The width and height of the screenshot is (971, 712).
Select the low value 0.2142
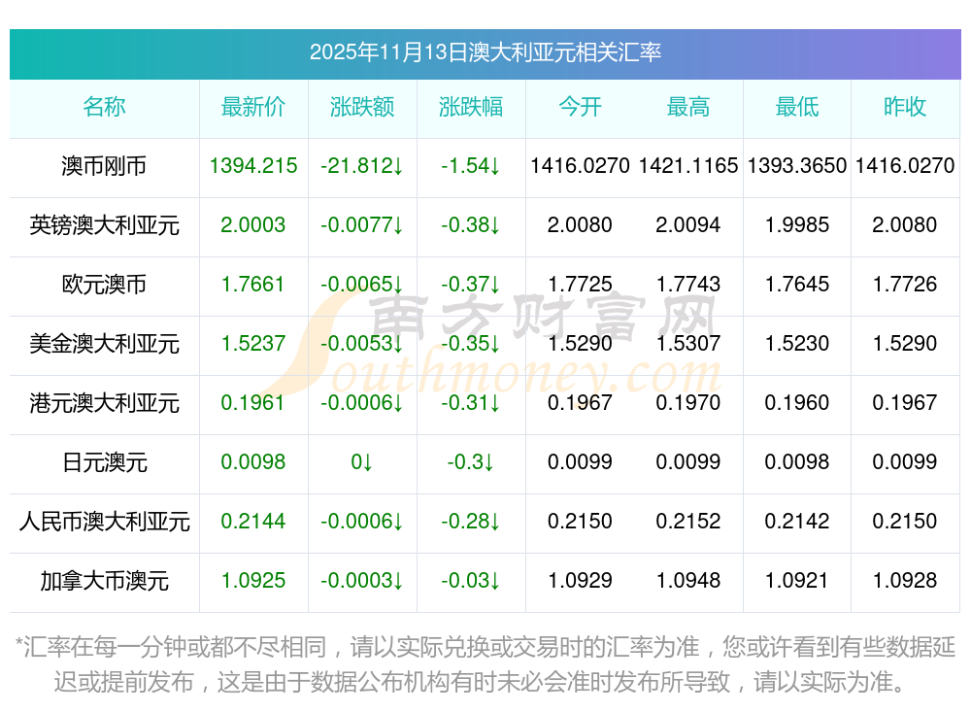coord(797,522)
